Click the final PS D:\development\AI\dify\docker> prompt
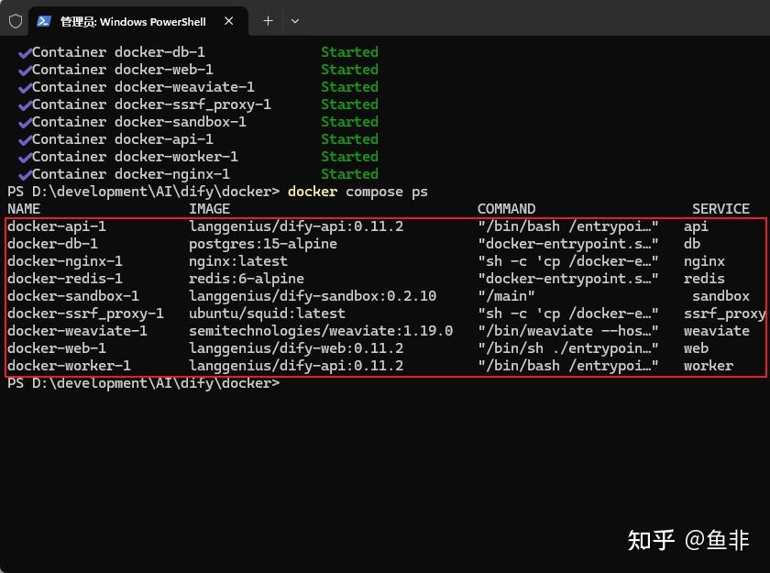Image resolution: width=770 pixels, height=573 pixels. point(143,383)
